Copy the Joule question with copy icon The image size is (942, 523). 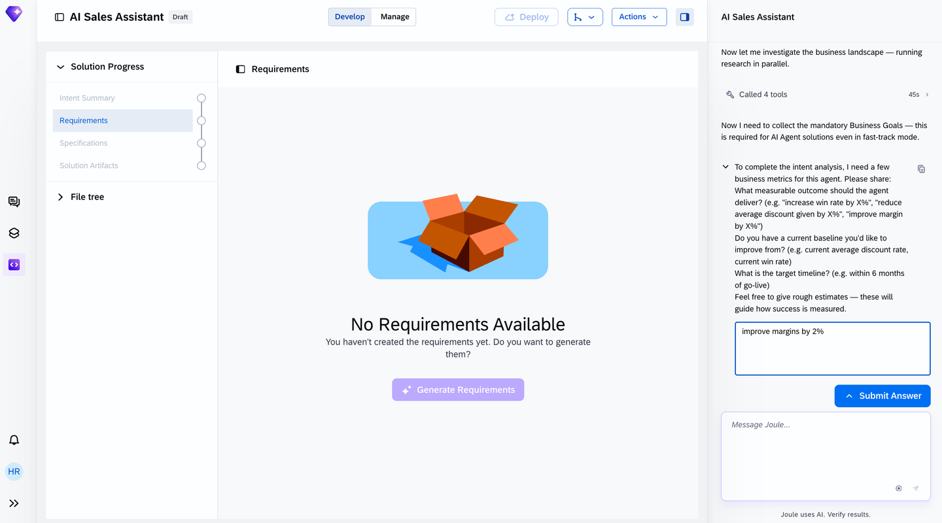(x=921, y=169)
